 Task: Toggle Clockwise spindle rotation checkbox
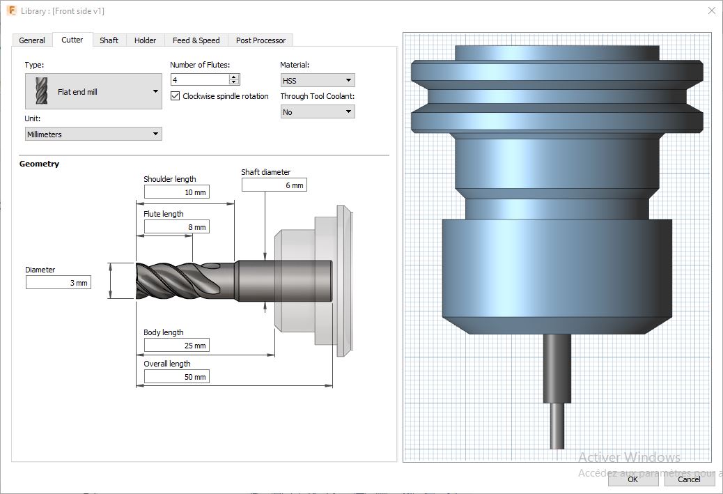(176, 96)
